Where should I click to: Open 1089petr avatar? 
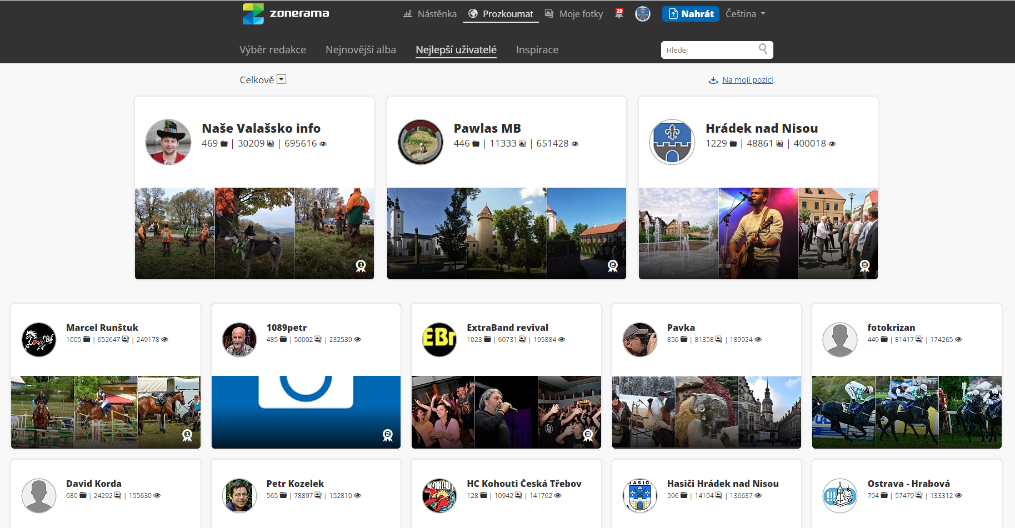coord(239,339)
